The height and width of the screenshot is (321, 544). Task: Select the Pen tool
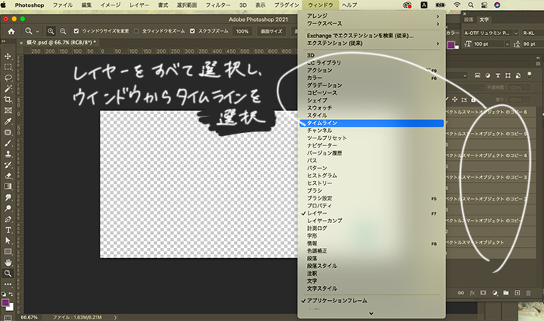click(x=8, y=219)
